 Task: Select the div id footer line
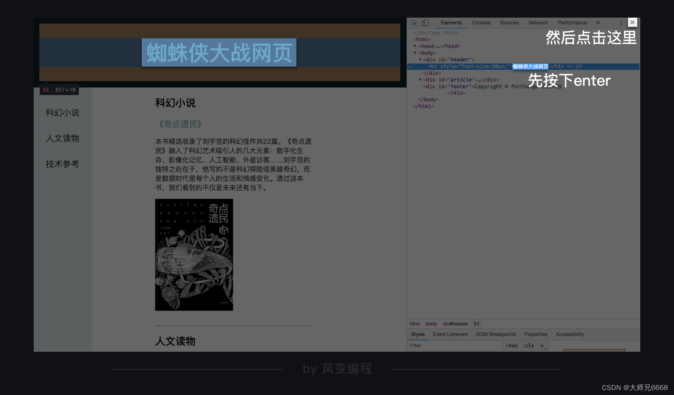tap(492, 87)
